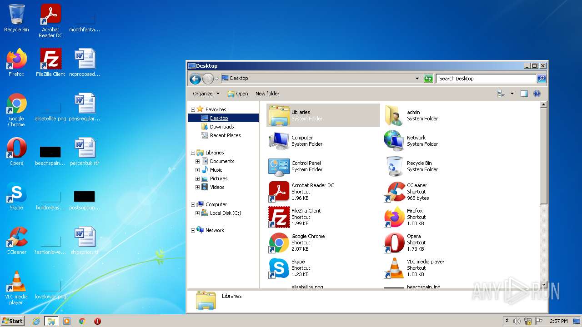The height and width of the screenshot is (327, 582).
Task: Open the Libraries system folder in Explorer
Action: click(x=323, y=115)
